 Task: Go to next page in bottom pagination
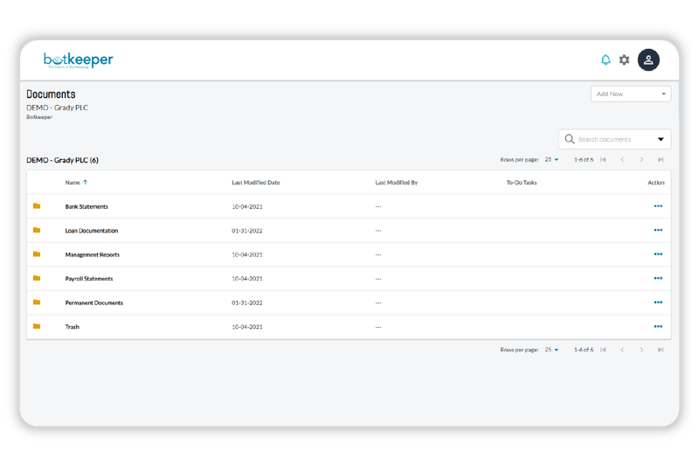(x=641, y=350)
